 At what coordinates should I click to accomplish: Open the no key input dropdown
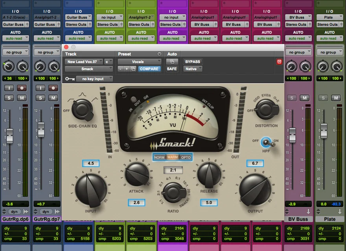click(x=94, y=78)
